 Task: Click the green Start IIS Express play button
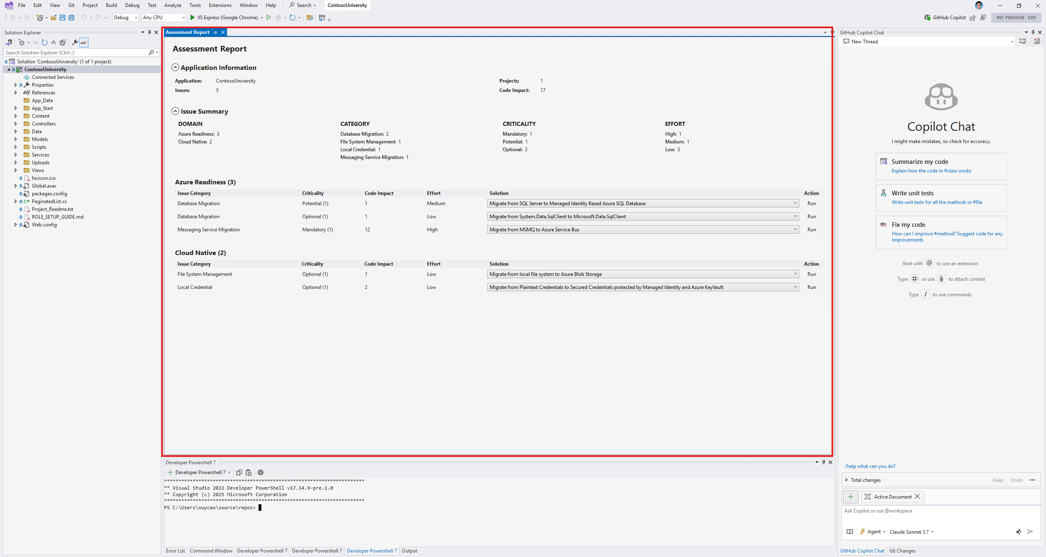pos(193,18)
